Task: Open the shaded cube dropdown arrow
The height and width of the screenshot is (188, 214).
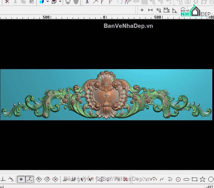Action: click(48, 1)
